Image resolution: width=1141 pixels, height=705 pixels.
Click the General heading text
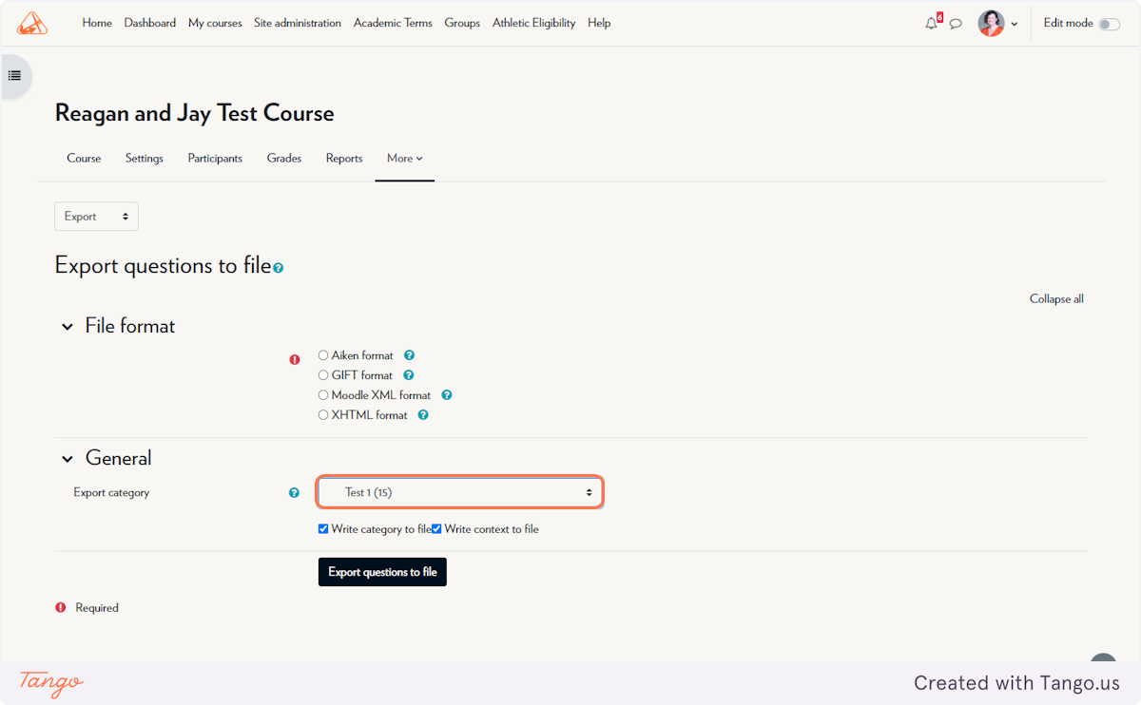(119, 458)
